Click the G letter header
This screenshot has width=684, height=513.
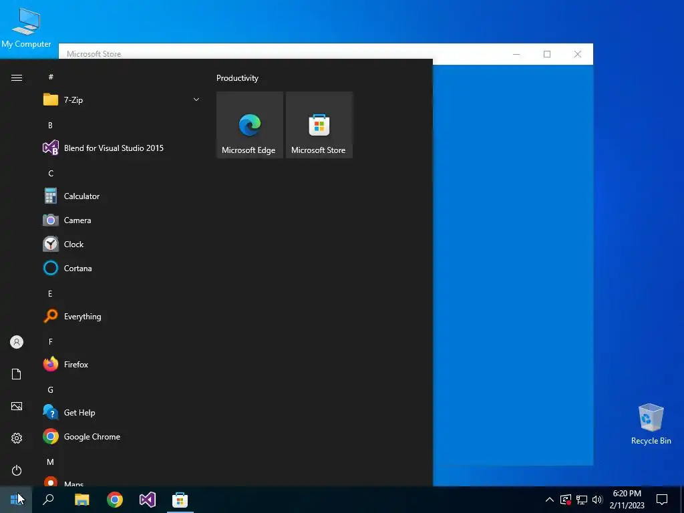(x=51, y=390)
